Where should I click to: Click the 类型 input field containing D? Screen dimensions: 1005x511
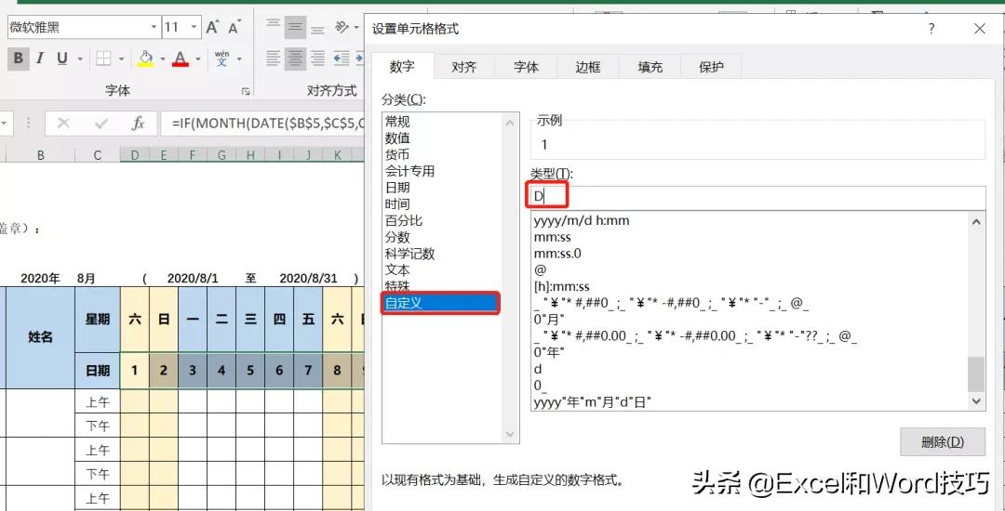757,197
